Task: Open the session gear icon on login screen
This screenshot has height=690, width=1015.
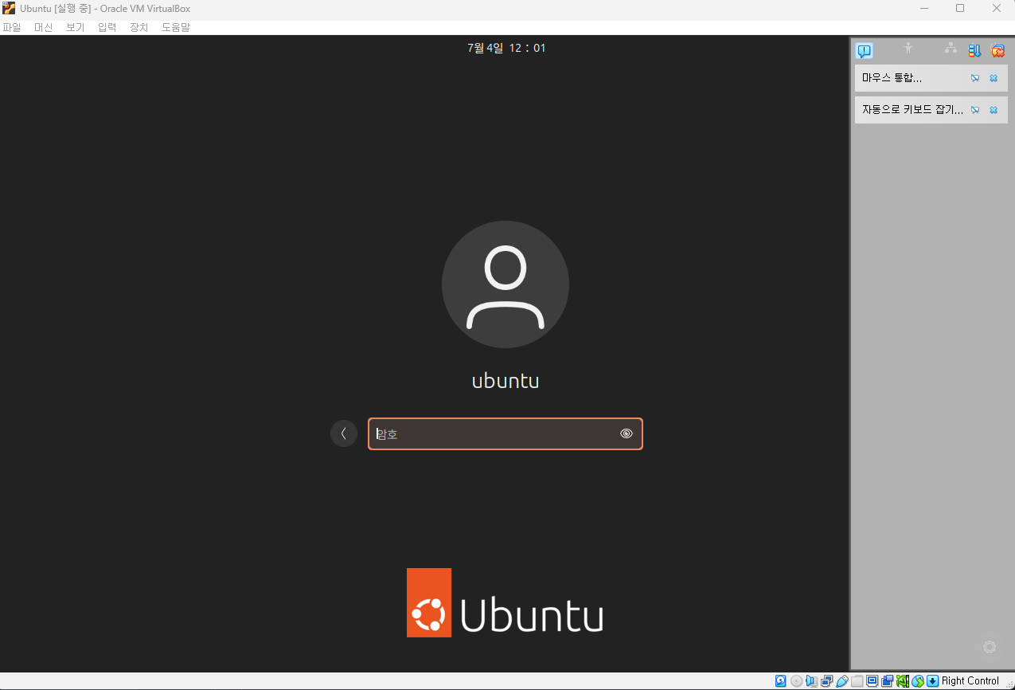Action: tap(990, 647)
